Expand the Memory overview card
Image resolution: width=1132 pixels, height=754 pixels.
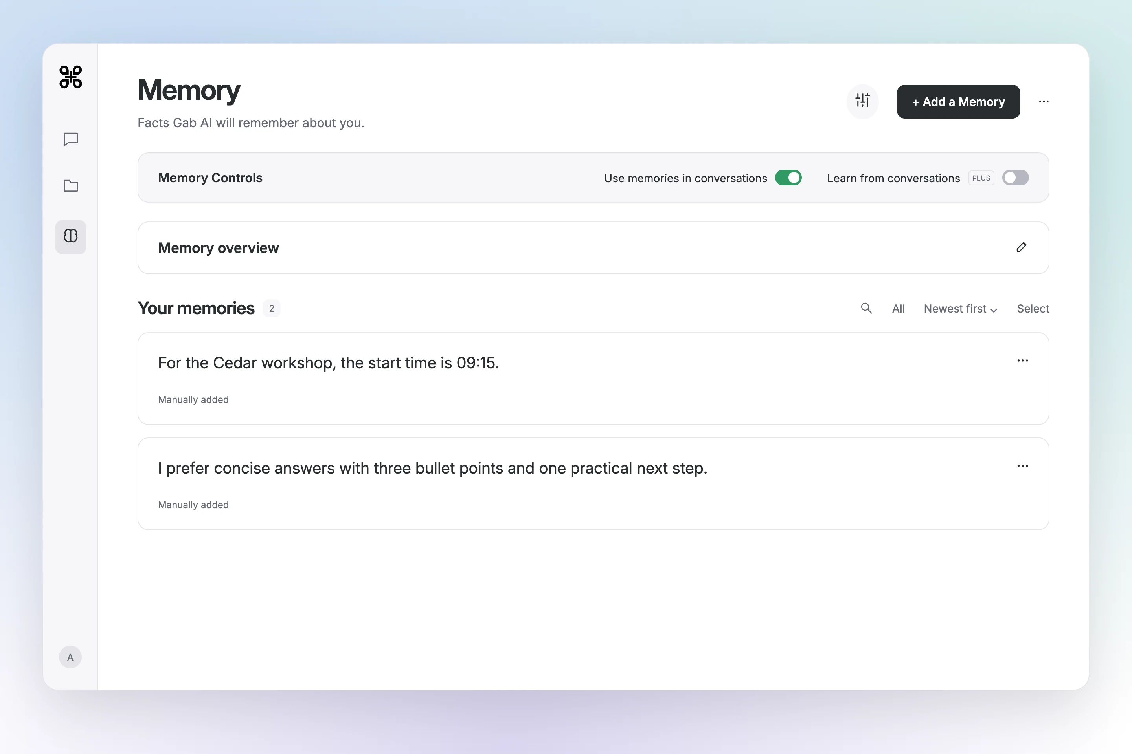pyautogui.click(x=593, y=248)
